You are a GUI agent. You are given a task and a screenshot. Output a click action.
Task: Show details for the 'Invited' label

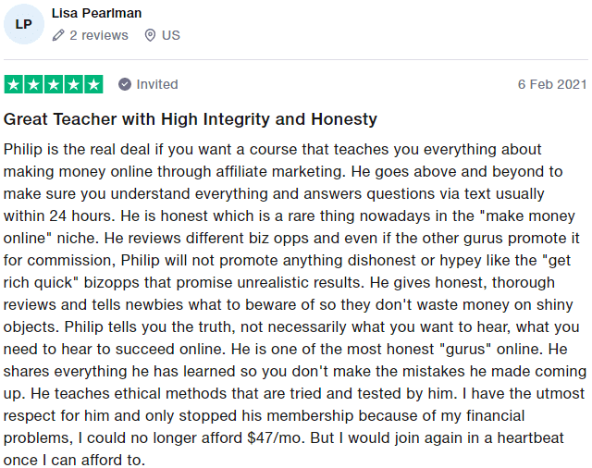pyautogui.click(x=157, y=84)
